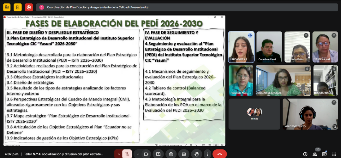The image size is (341, 158).
Task: Open the three-dot more options menu
Action: pos(207,154)
